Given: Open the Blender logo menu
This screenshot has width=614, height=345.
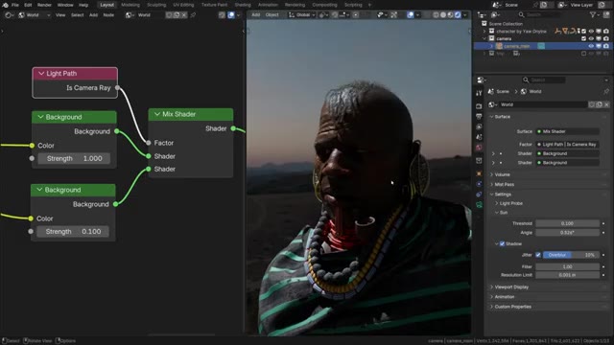Looking at the screenshot, I should pyautogui.click(x=6, y=5).
